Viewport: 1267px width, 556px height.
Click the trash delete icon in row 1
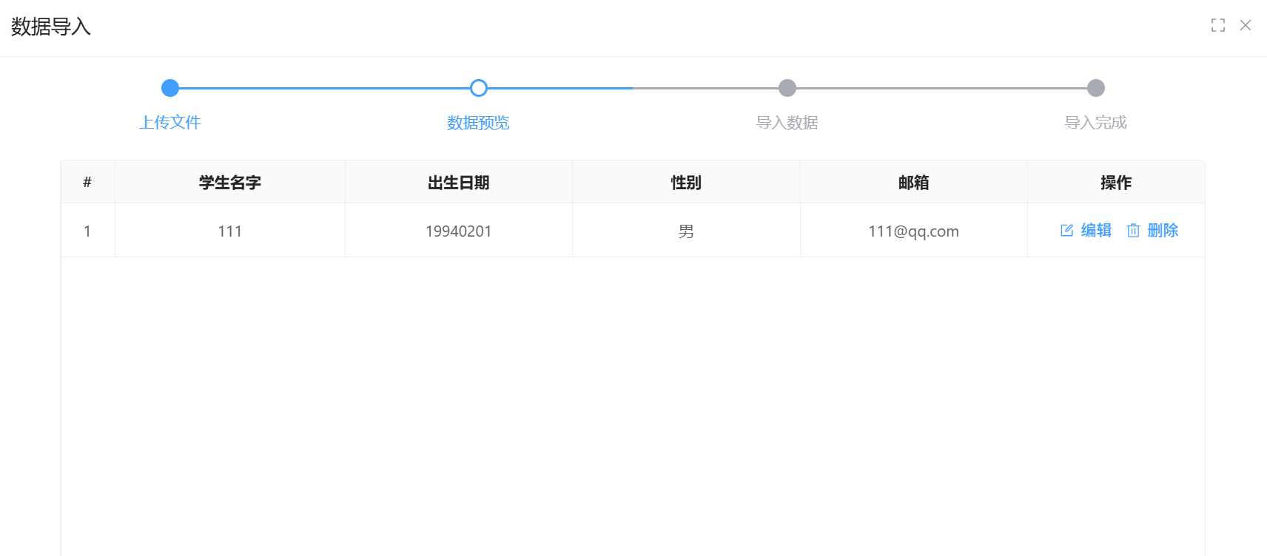1133,231
